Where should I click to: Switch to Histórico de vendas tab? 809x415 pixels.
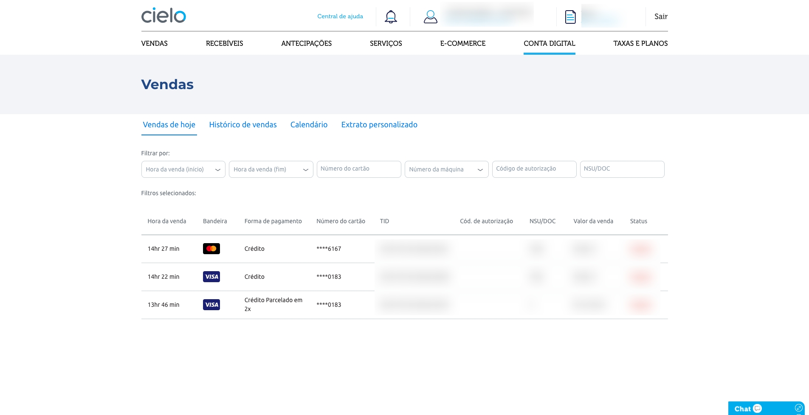[x=242, y=125]
